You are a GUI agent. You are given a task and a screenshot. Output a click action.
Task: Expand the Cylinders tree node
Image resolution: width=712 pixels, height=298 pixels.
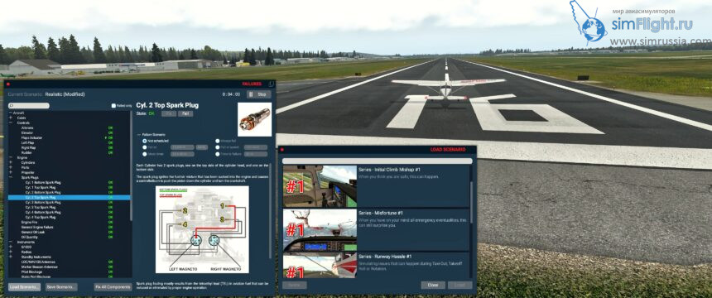(x=11, y=162)
